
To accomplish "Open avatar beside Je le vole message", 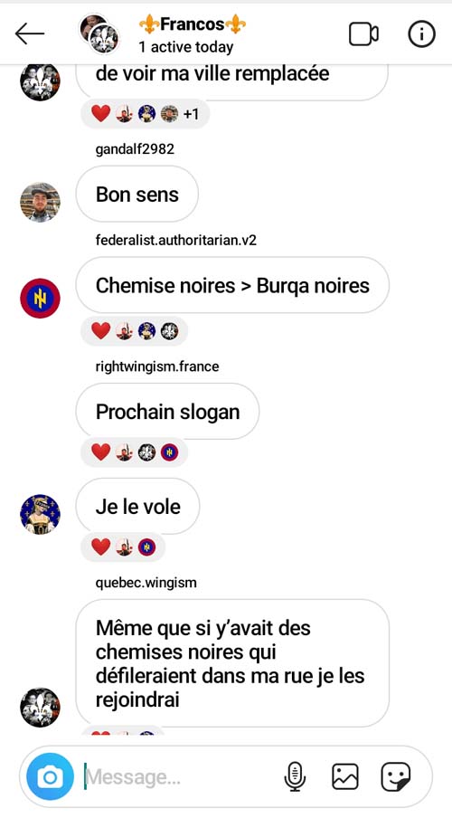I will (x=40, y=514).
